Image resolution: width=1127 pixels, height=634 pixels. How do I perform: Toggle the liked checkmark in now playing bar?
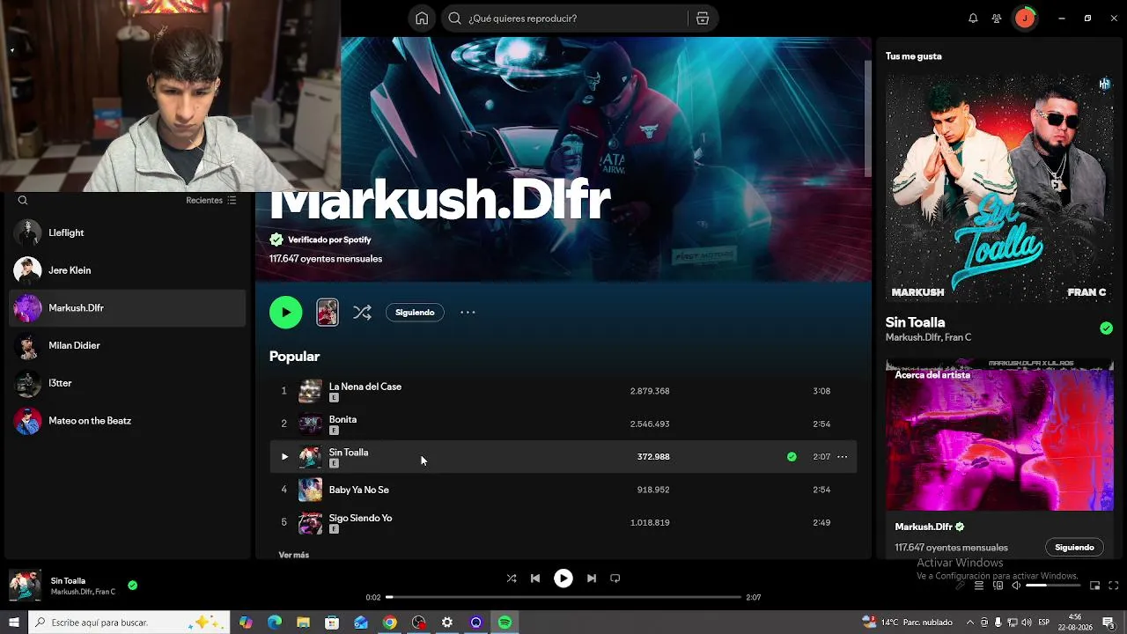coord(132,585)
